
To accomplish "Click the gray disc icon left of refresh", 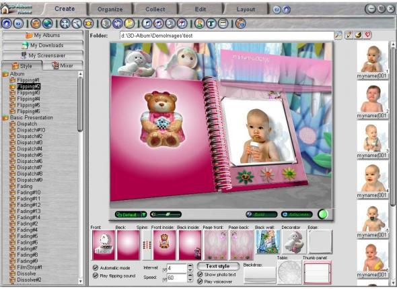I will click(x=106, y=24).
